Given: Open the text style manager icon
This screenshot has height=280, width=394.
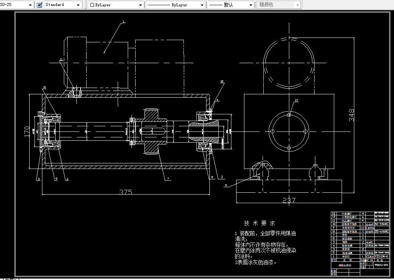Looking at the screenshot, I should (39, 5).
